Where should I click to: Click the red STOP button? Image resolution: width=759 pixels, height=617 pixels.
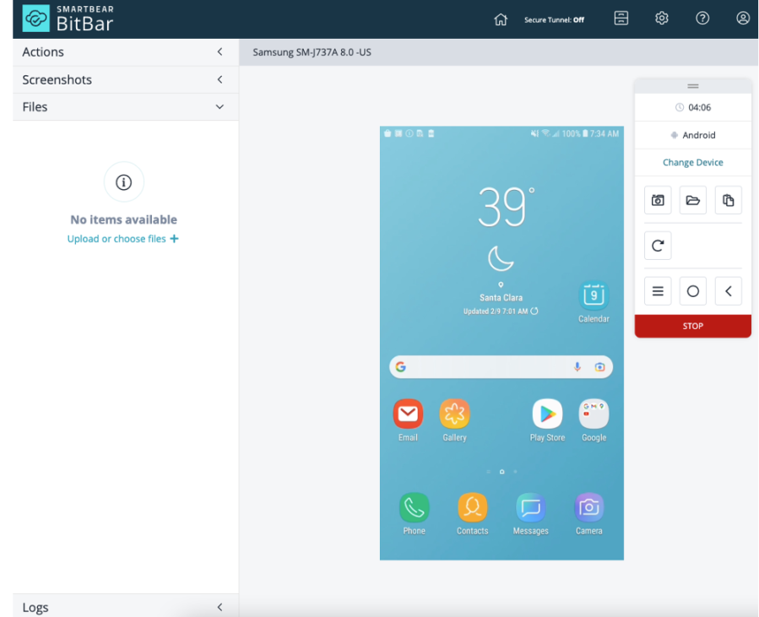[x=692, y=326]
